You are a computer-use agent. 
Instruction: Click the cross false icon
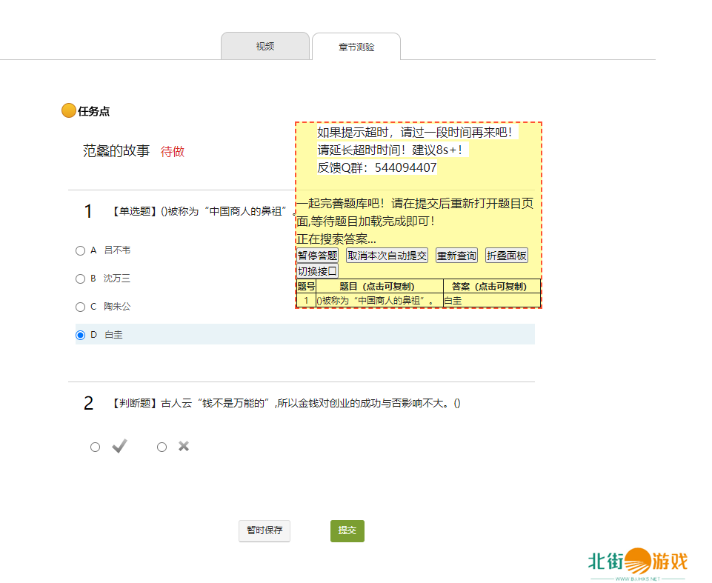coord(184,446)
